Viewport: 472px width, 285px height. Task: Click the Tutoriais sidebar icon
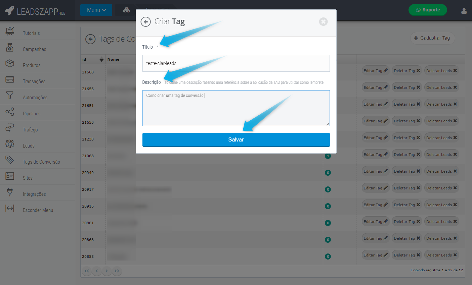(10, 31)
